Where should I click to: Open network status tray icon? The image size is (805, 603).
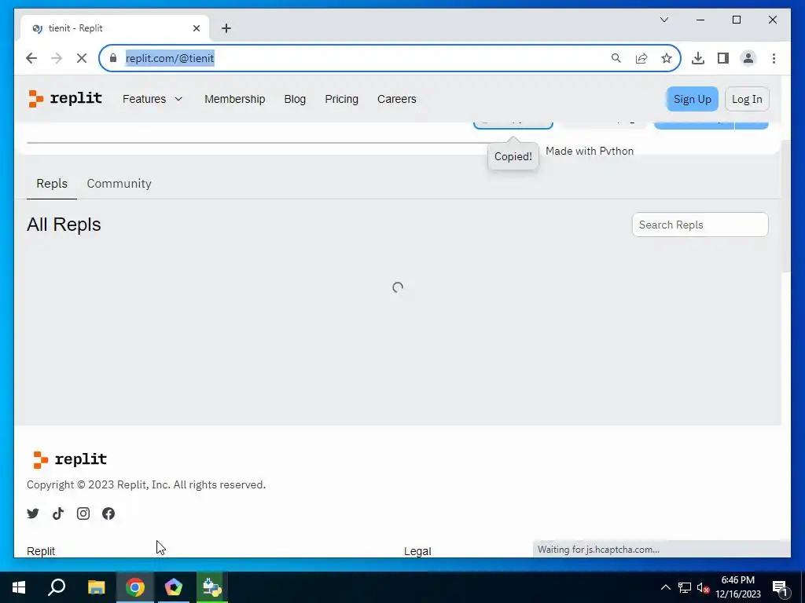(685, 587)
